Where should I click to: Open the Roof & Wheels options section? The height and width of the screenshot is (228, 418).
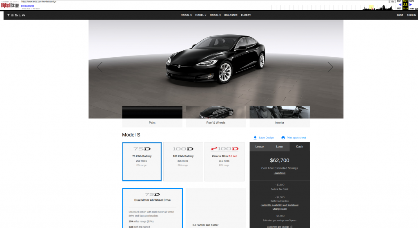pyautogui.click(x=216, y=123)
